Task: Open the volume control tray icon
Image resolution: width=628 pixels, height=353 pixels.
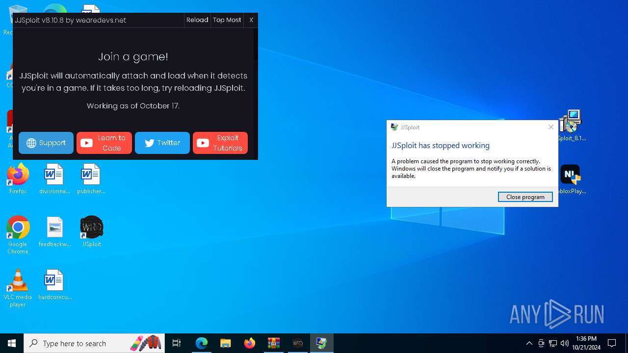Action: pyautogui.click(x=564, y=343)
